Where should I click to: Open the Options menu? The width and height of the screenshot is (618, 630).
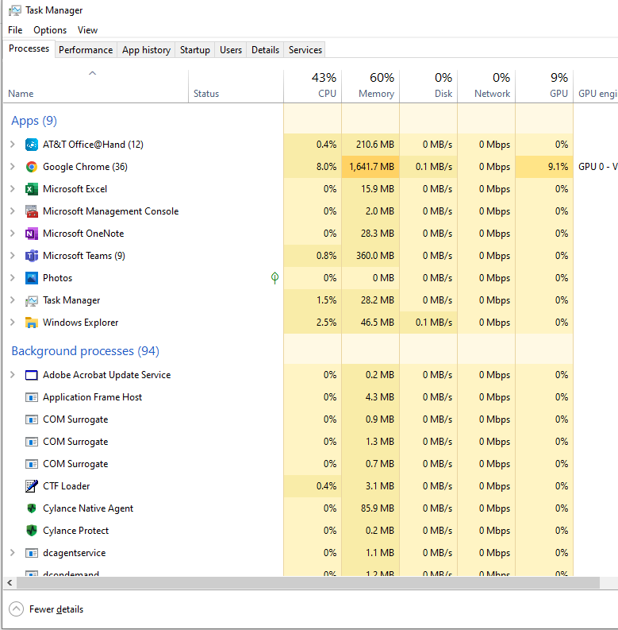(50, 30)
